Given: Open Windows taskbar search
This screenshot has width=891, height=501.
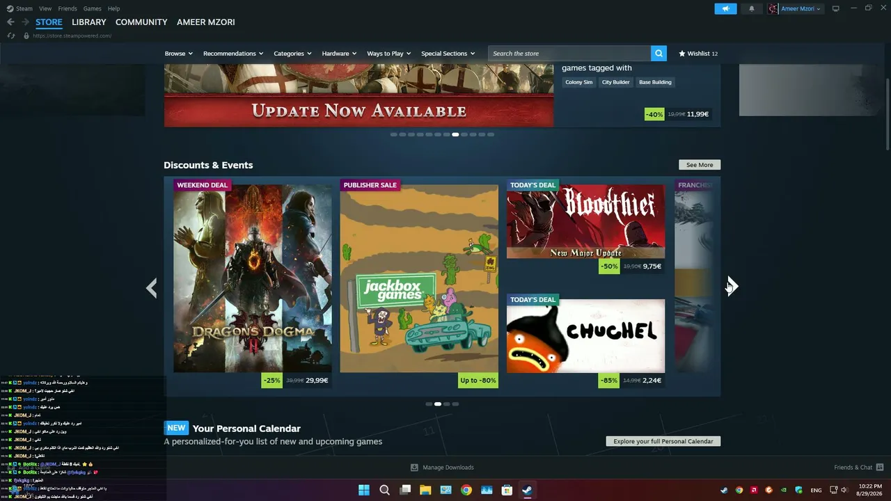Looking at the screenshot, I should point(384,490).
